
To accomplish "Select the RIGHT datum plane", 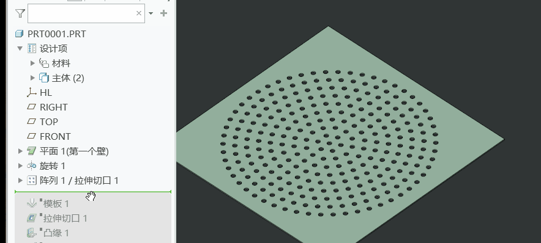I will tap(47, 107).
